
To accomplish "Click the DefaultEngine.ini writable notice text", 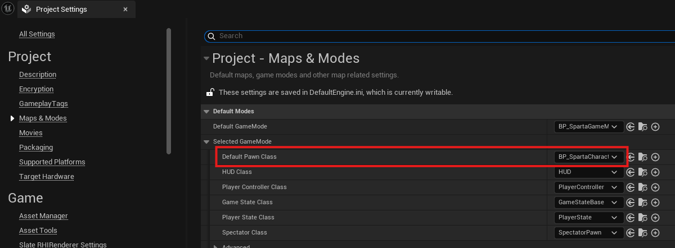I will pyautogui.click(x=336, y=92).
